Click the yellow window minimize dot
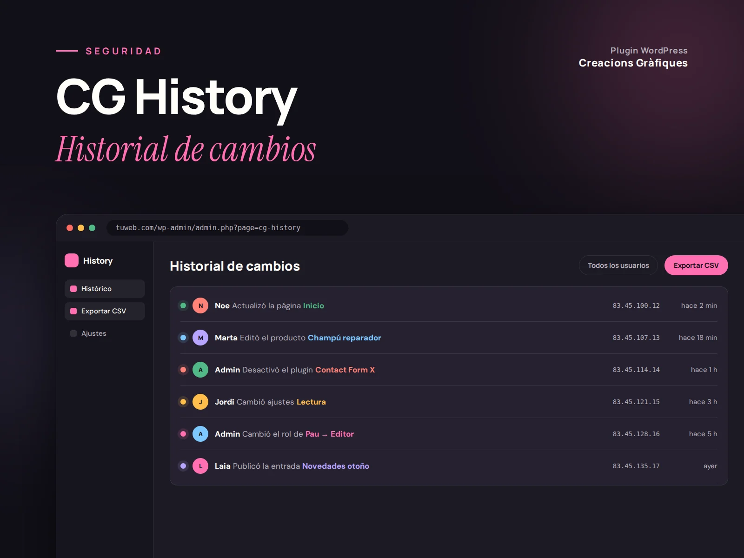The height and width of the screenshot is (558, 744). (x=81, y=228)
